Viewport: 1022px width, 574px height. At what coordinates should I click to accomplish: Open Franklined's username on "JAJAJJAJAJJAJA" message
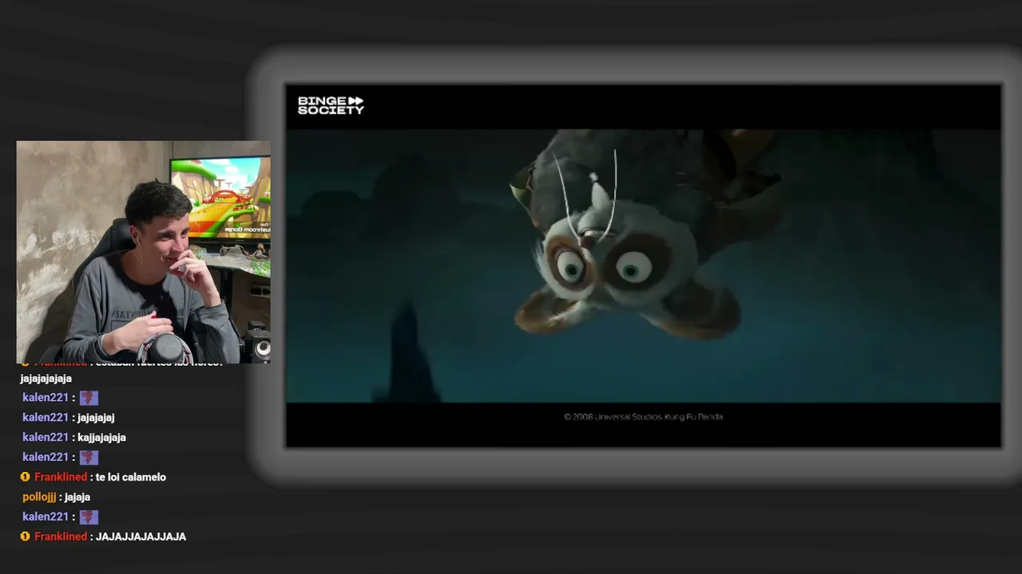[x=61, y=537]
